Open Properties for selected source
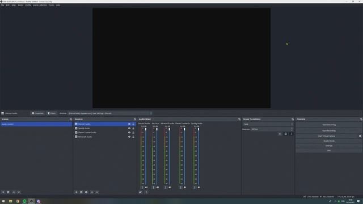 tap(37, 113)
